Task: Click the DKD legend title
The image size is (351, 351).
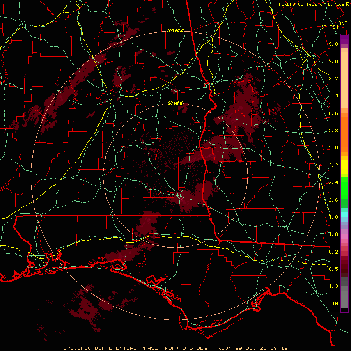Action: (x=342, y=23)
